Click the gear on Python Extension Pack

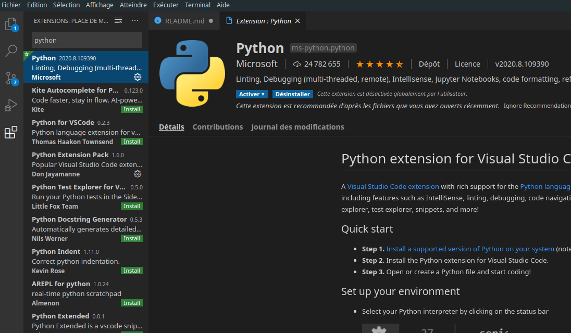click(x=138, y=174)
